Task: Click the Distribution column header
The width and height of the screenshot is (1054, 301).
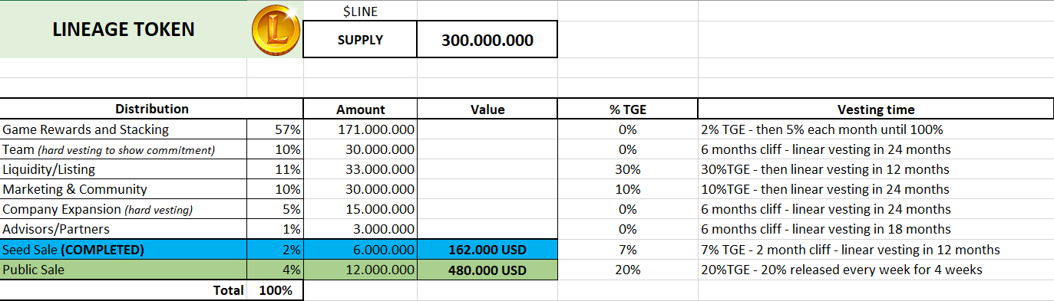Action: click(152, 110)
